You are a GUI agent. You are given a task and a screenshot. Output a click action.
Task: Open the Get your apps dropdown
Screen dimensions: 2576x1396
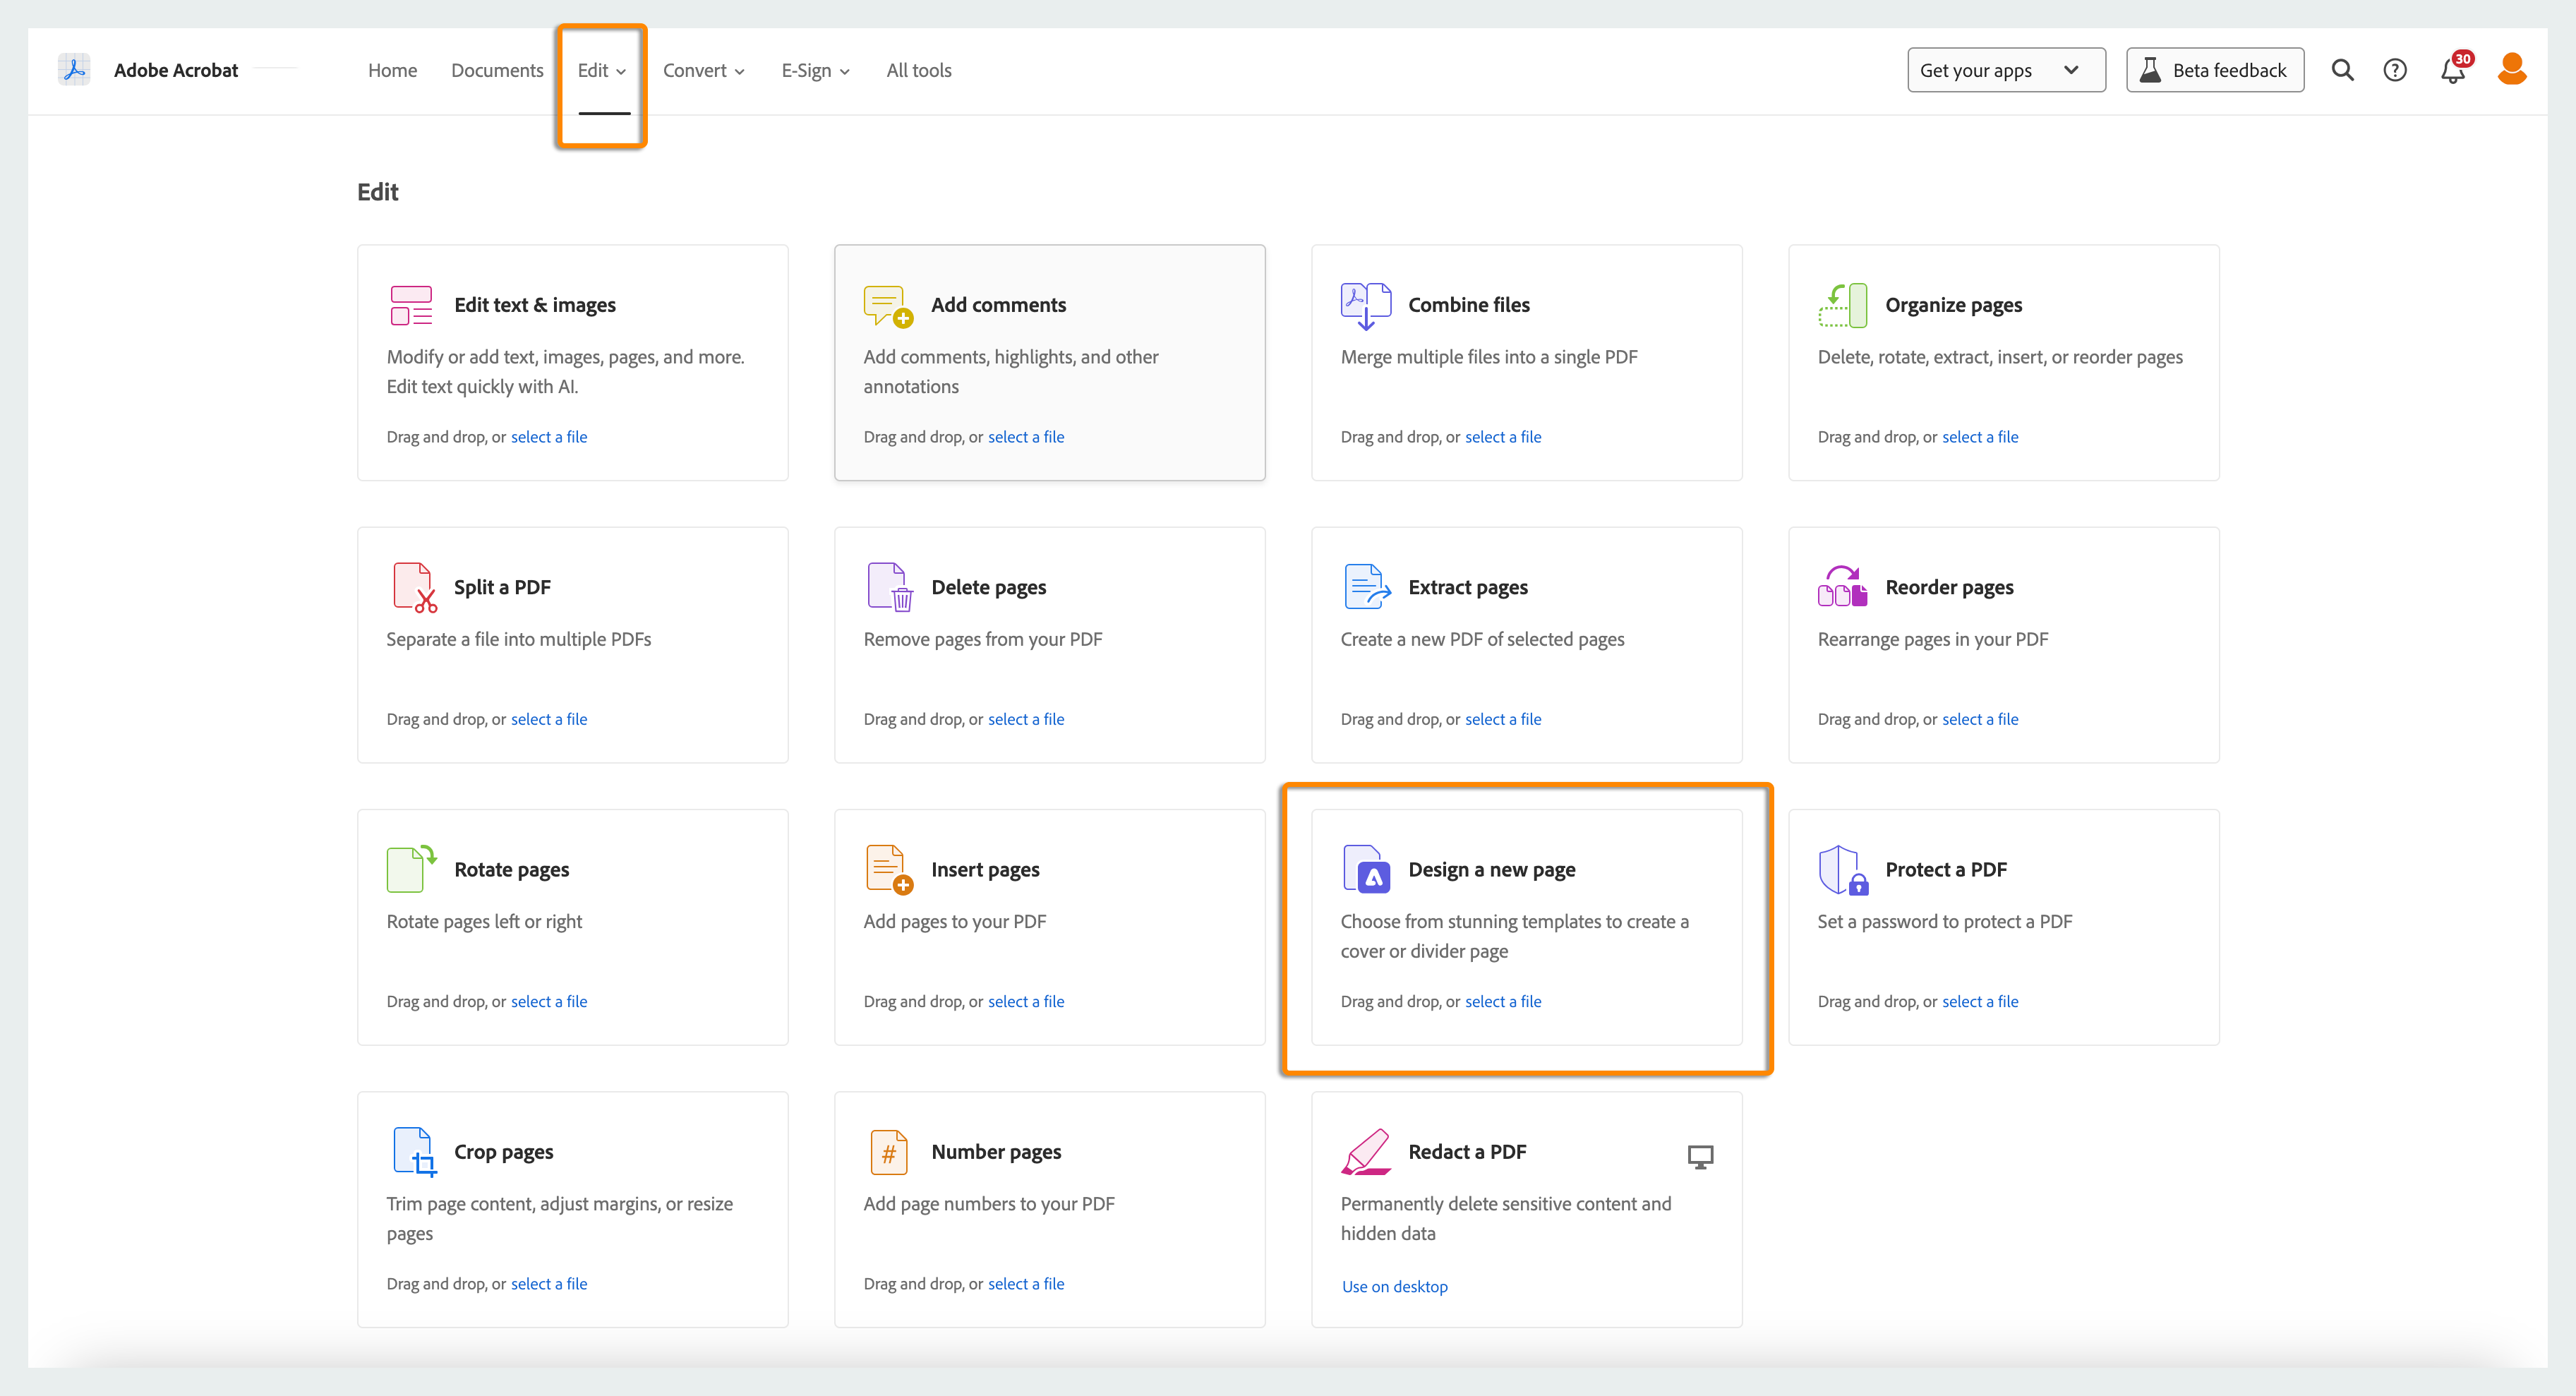coord(2006,70)
